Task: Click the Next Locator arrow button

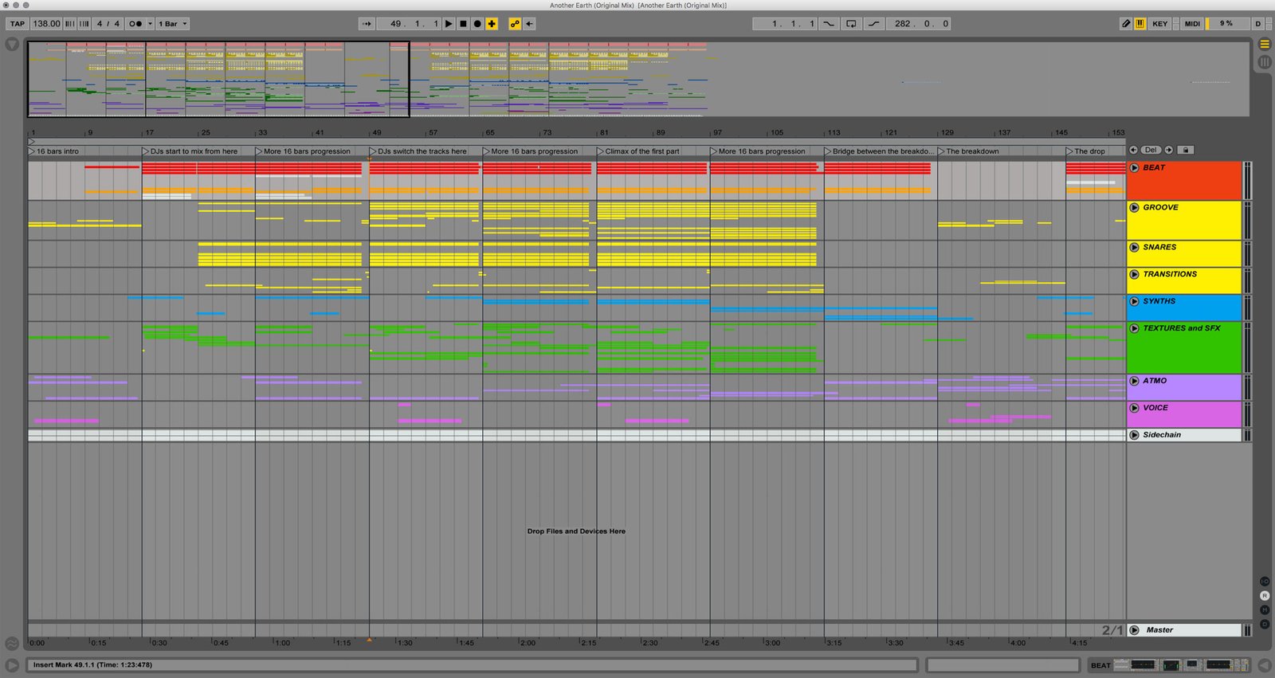Action: tap(1169, 150)
